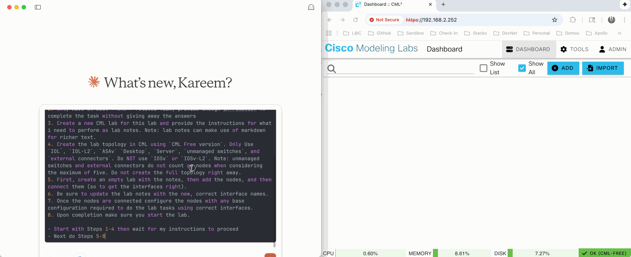Open incognito chat ghost icon in Claude
Viewport: 631px width, 257px height.
click(311, 7)
